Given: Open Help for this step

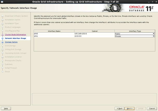Looking at the screenshot, I should click(6, 108).
